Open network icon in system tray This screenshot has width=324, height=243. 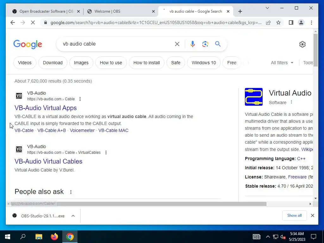point(276,237)
